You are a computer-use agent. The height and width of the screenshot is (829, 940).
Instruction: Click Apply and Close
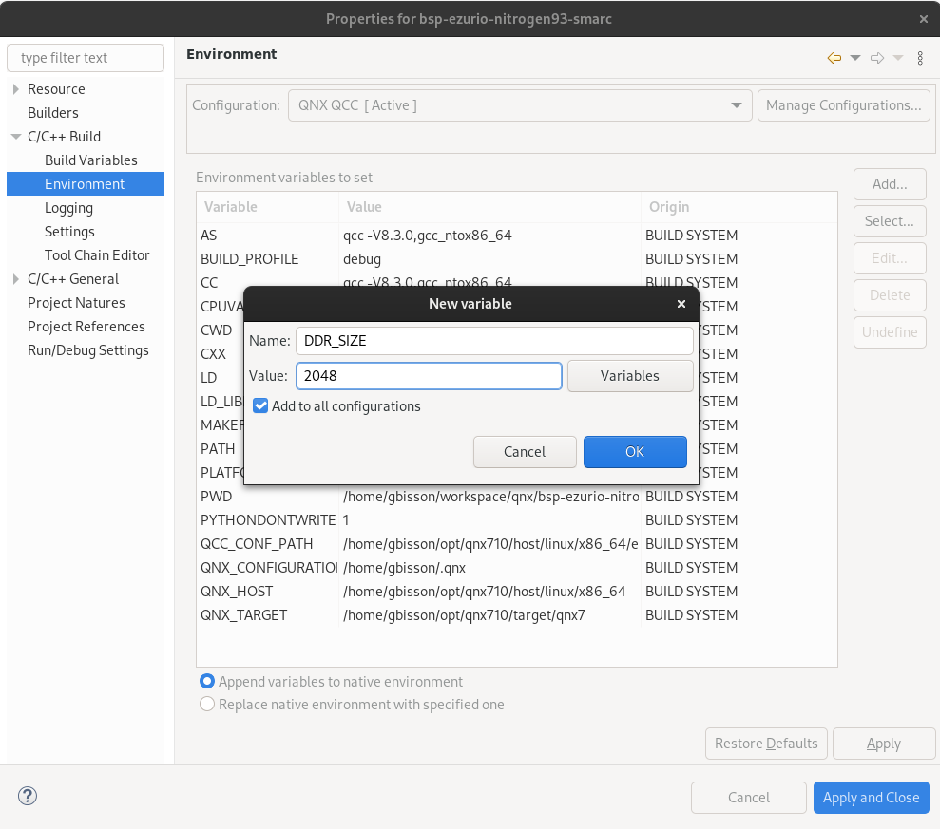871,797
